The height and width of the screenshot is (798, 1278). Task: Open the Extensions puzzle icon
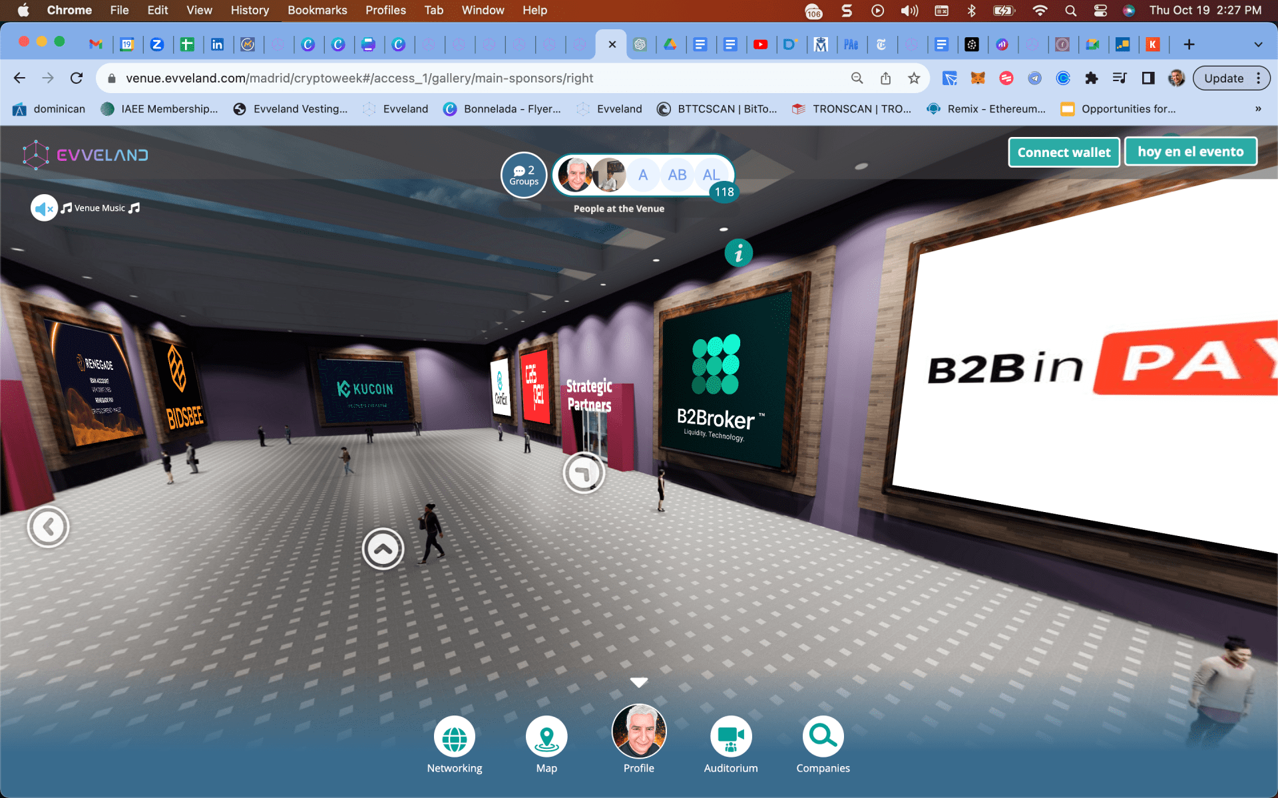1091,78
